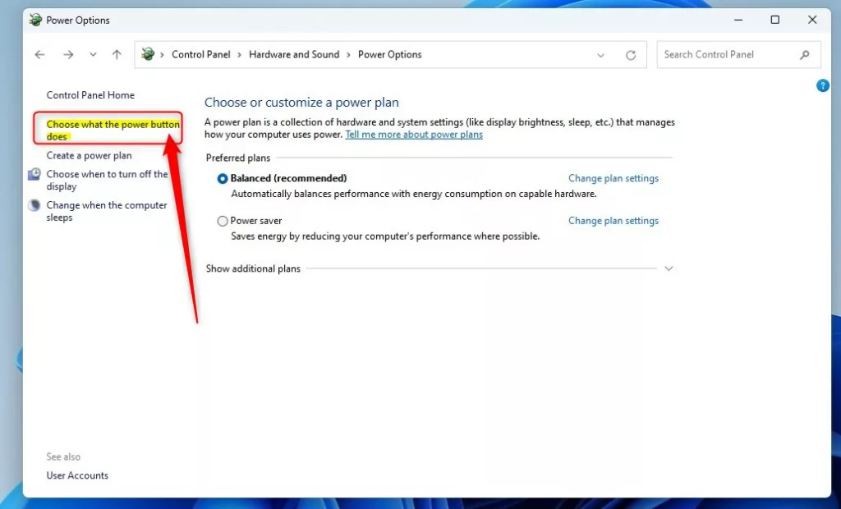Expand Show additional plans chevron
841x509 pixels.
point(669,268)
